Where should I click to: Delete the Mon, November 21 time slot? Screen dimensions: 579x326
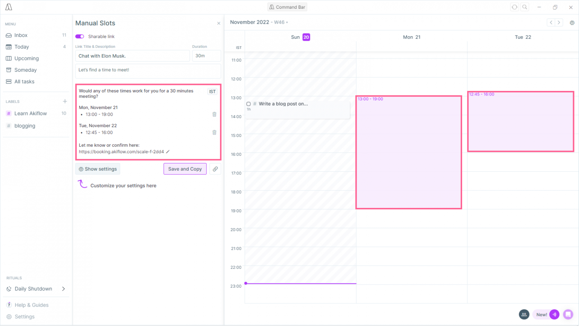214,114
